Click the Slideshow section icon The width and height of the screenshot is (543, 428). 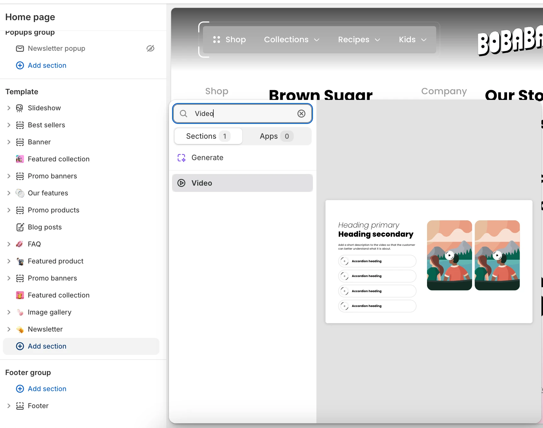tap(20, 108)
